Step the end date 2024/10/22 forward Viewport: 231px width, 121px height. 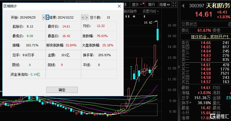(x=87, y=17)
